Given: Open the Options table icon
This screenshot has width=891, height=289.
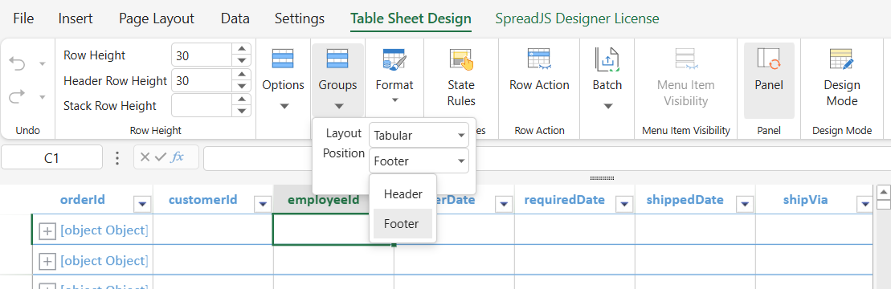Looking at the screenshot, I should pos(283,59).
